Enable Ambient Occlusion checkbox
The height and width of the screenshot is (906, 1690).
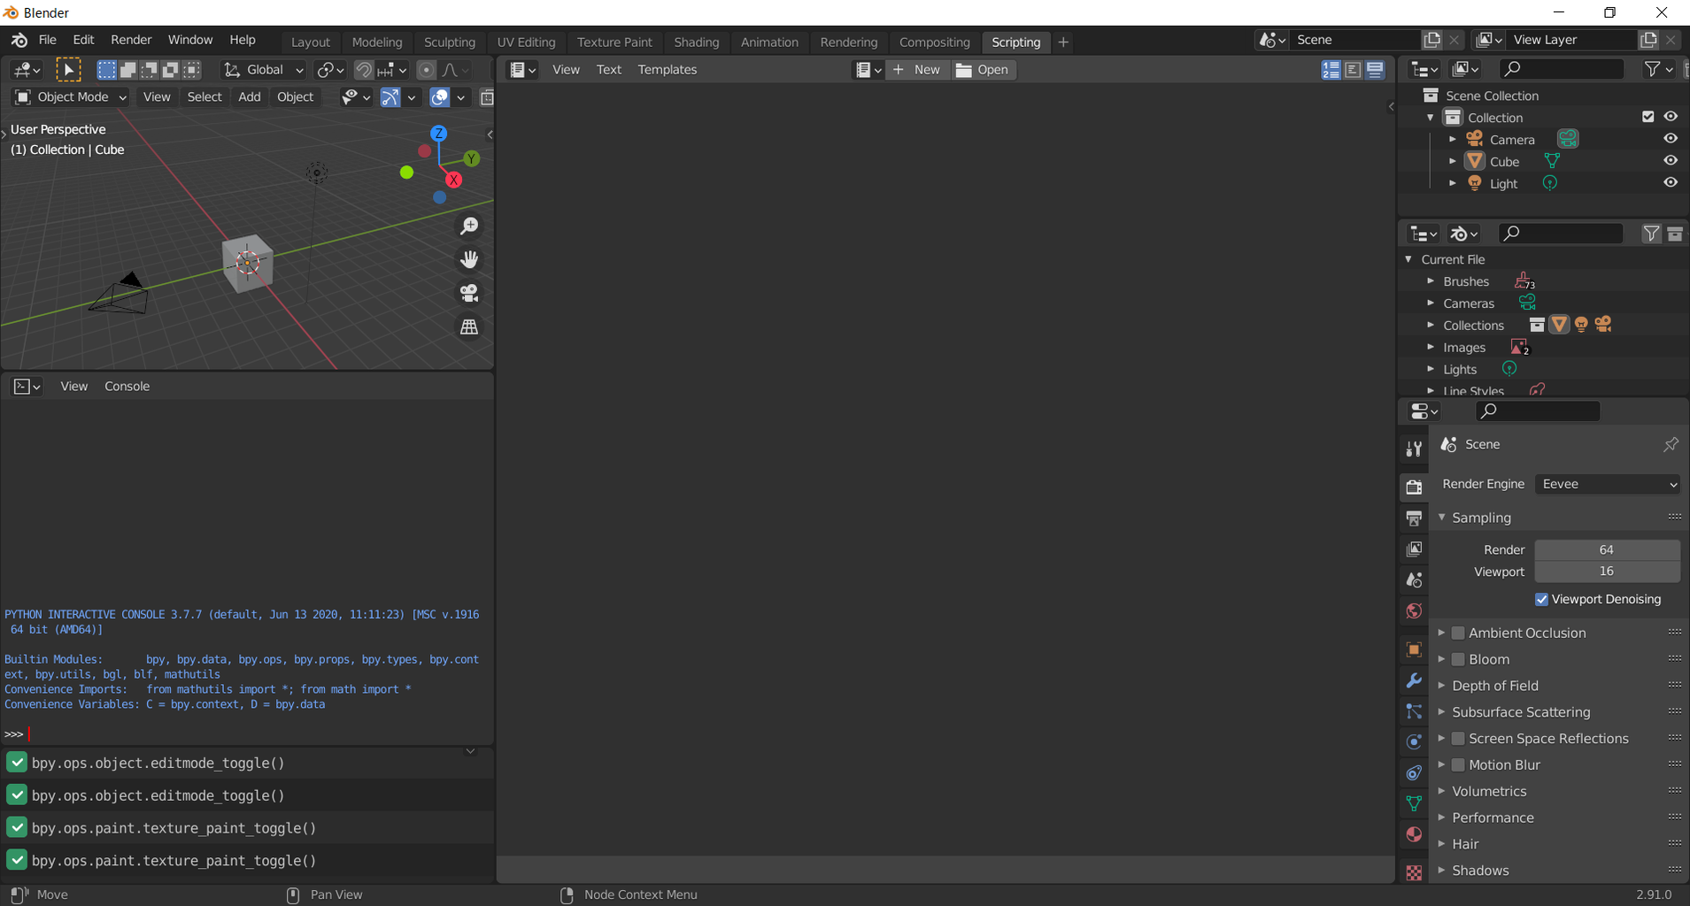point(1458,633)
